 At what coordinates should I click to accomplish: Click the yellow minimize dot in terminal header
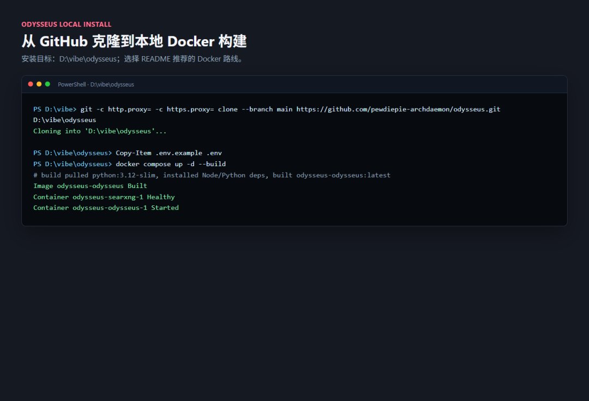39,84
